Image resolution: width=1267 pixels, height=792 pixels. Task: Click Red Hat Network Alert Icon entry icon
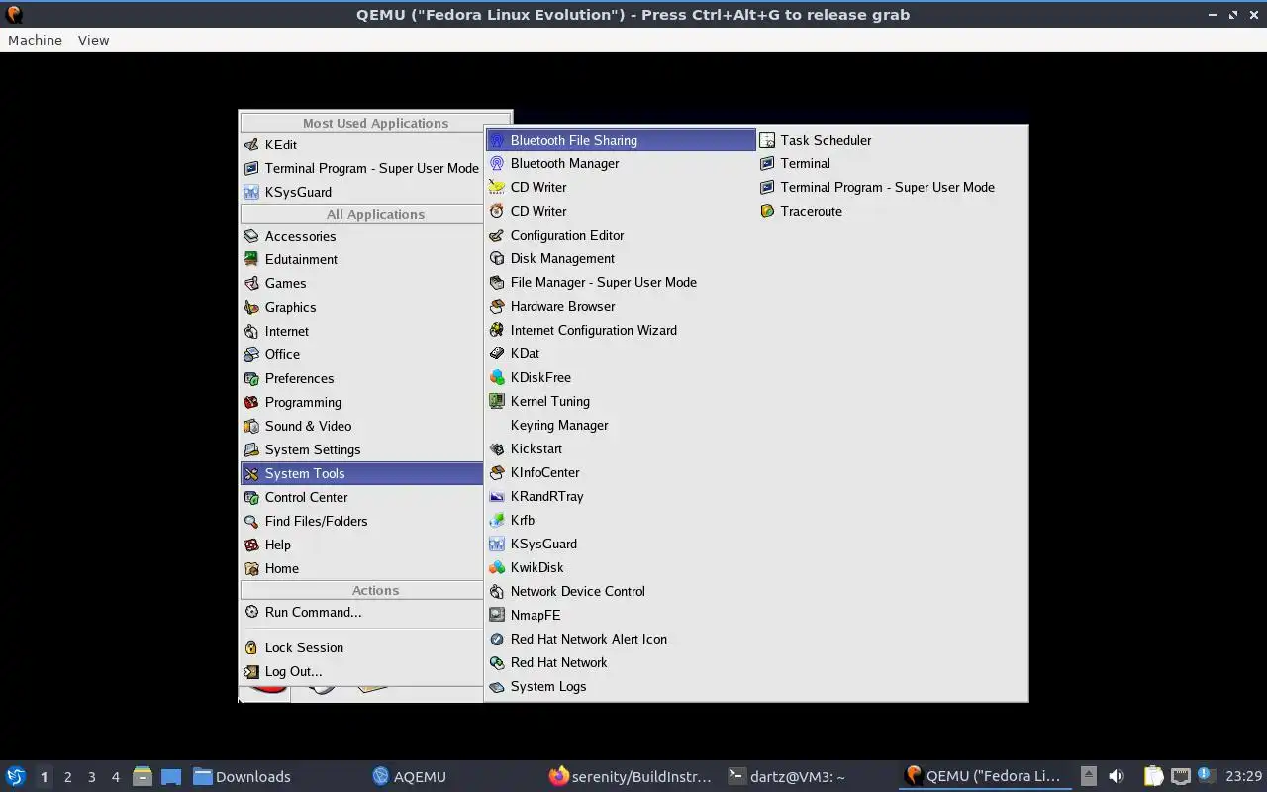pos(497,639)
